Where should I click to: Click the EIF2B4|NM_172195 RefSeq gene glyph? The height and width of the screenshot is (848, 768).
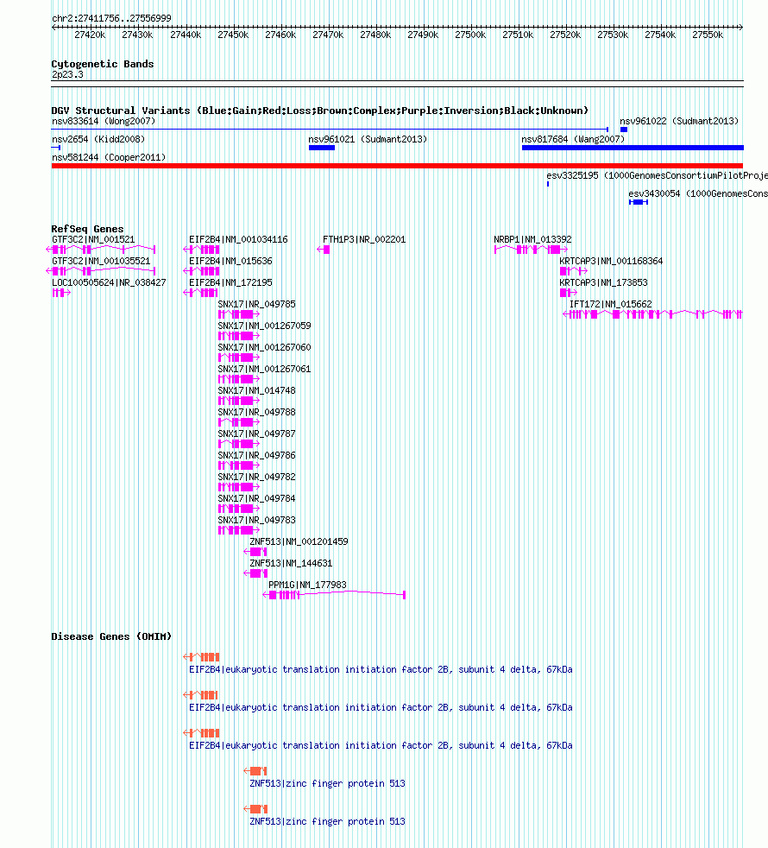(200, 293)
